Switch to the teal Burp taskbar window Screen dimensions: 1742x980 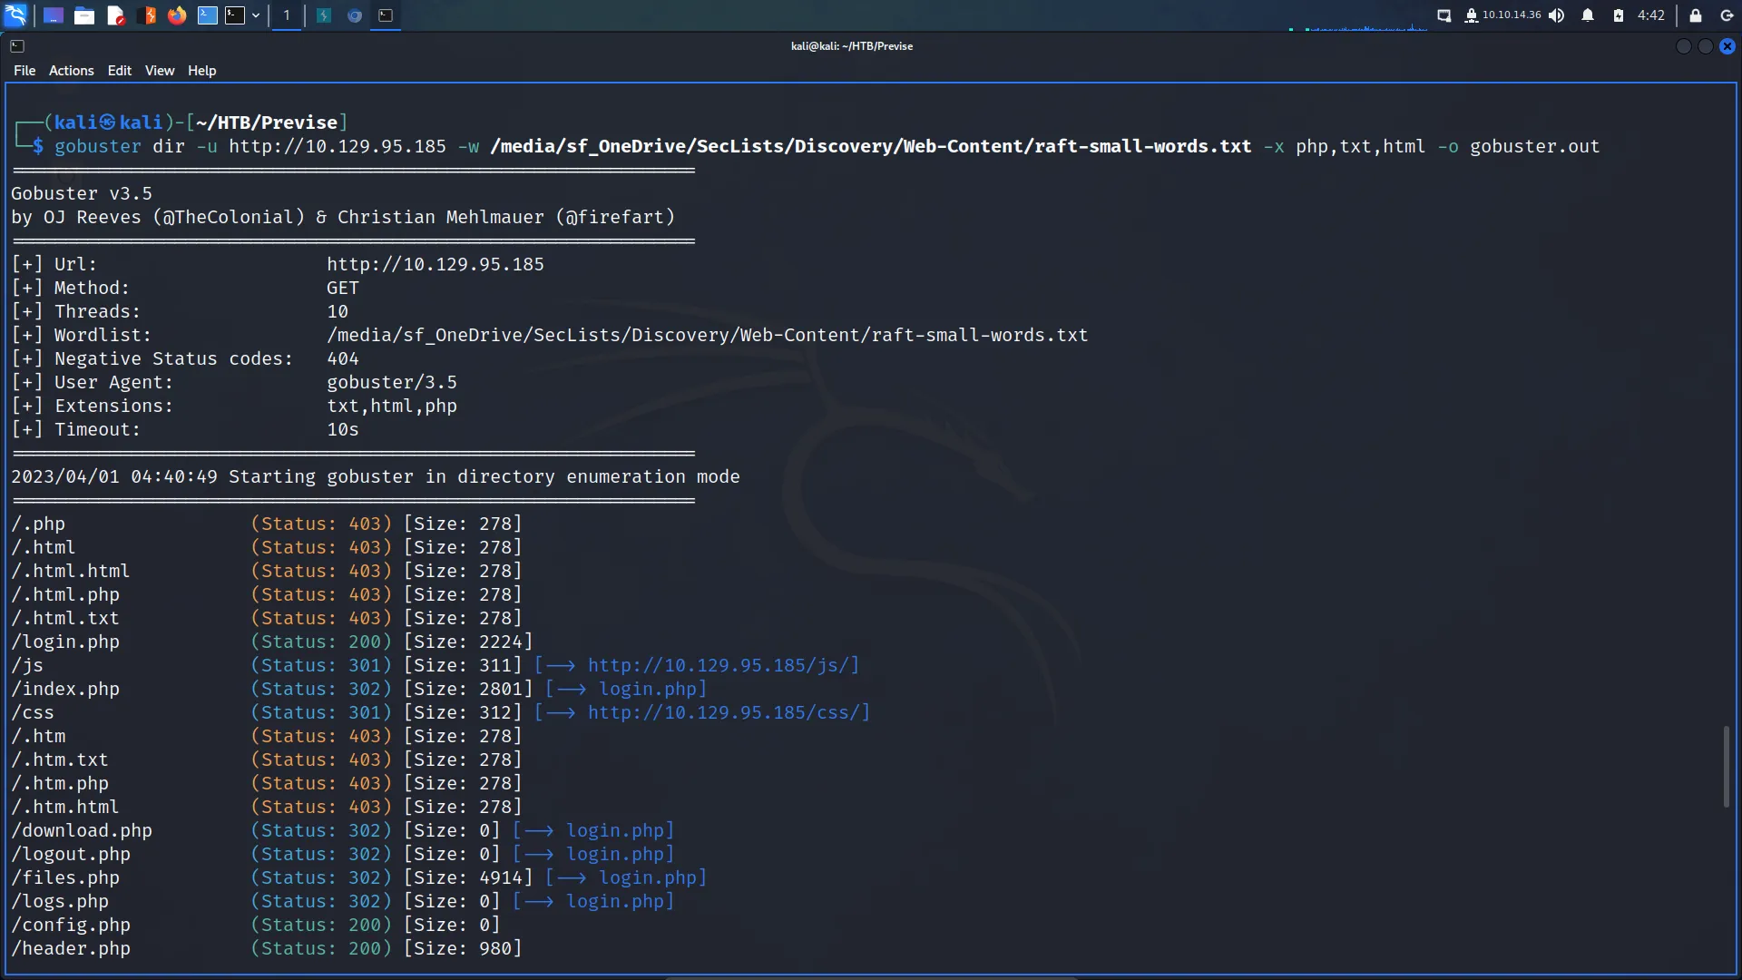click(324, 15)
